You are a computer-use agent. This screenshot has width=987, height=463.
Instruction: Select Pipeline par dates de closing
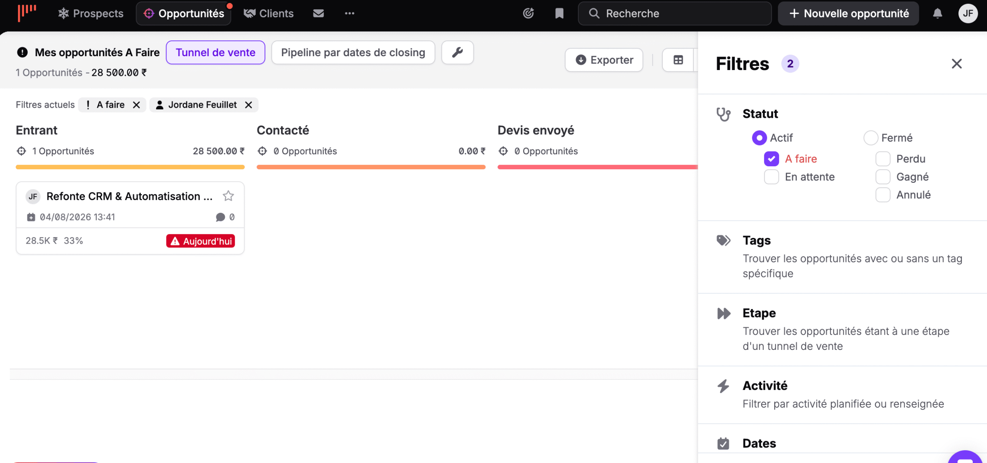(353, 52)
